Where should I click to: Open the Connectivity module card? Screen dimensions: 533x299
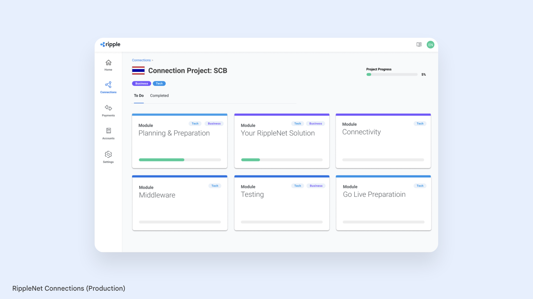[x=383, y=141]
